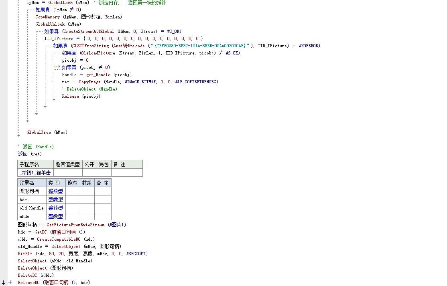Screen dimensions: 447x286
Task: Click the 类 型 header cell
Action: (x=56, y=183)
